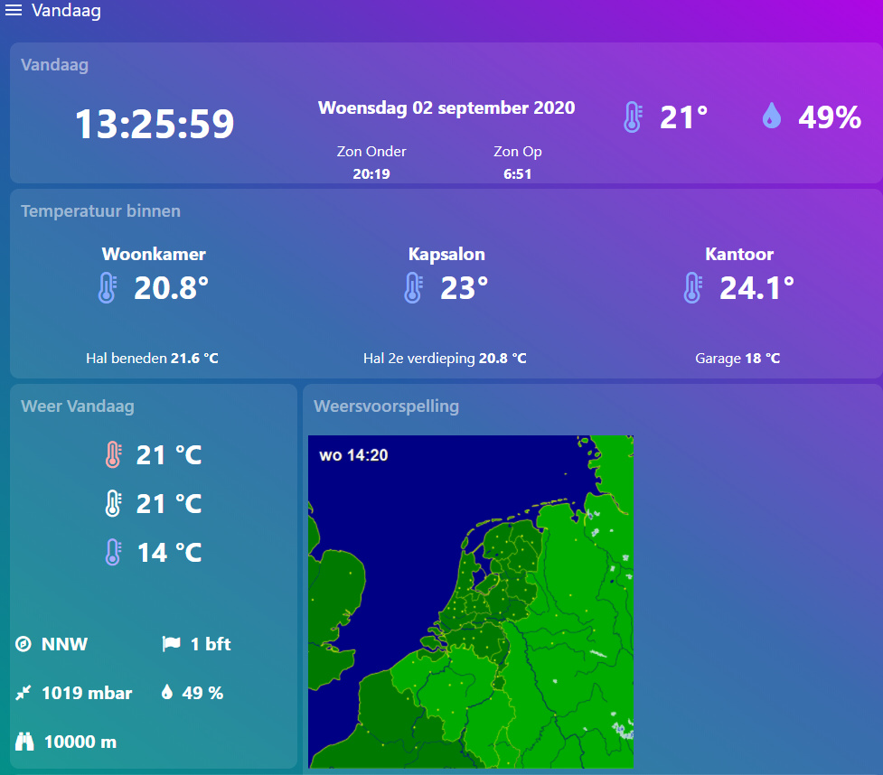883x775 pixels.
Task: Click the Vandaag page title in header
Action: (67, 11)
